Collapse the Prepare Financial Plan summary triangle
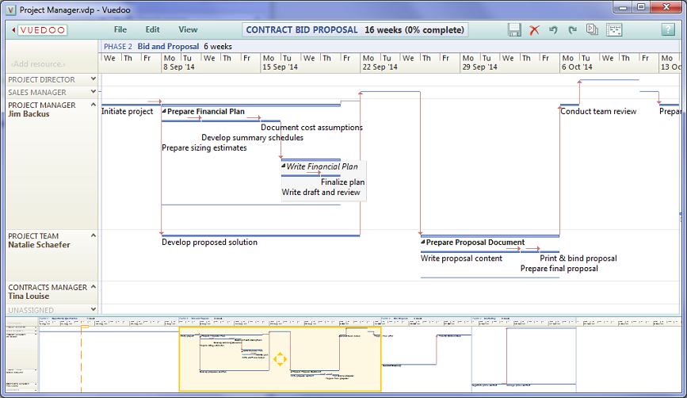The height and width of the screenshot is (398, 687). click(164, 111)
